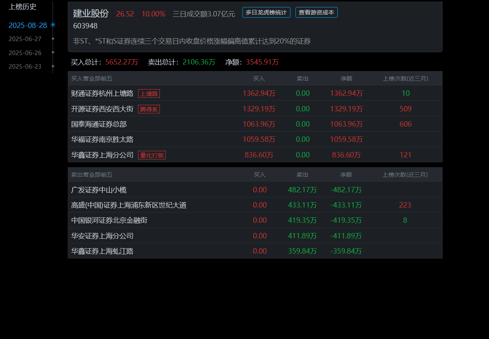Click listing count 8 in 中国银河证券 row

click(405, 220)
